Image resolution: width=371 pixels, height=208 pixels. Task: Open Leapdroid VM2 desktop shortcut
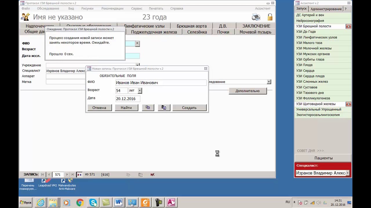(x=48, y=183)
